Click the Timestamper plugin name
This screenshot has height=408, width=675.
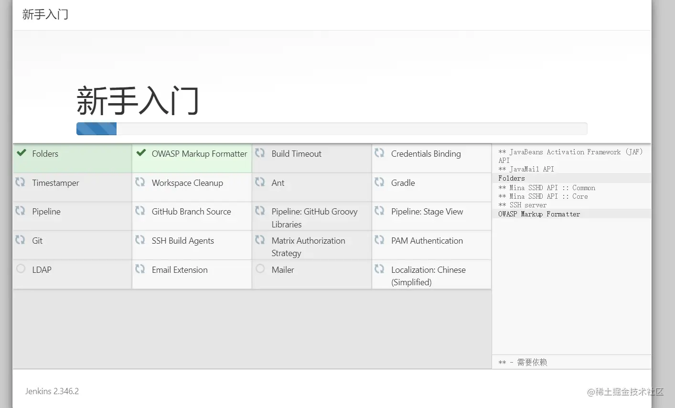56,183
